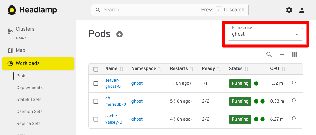Open the user account icon
The image size is (316, 135).
point(302,10)
